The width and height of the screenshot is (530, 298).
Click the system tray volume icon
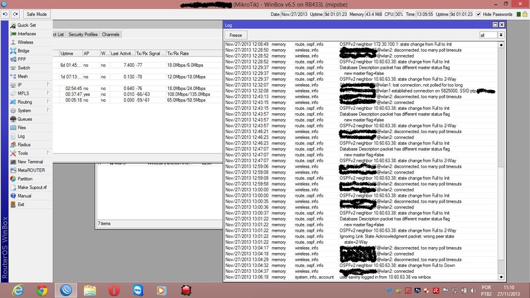[473, 291]
